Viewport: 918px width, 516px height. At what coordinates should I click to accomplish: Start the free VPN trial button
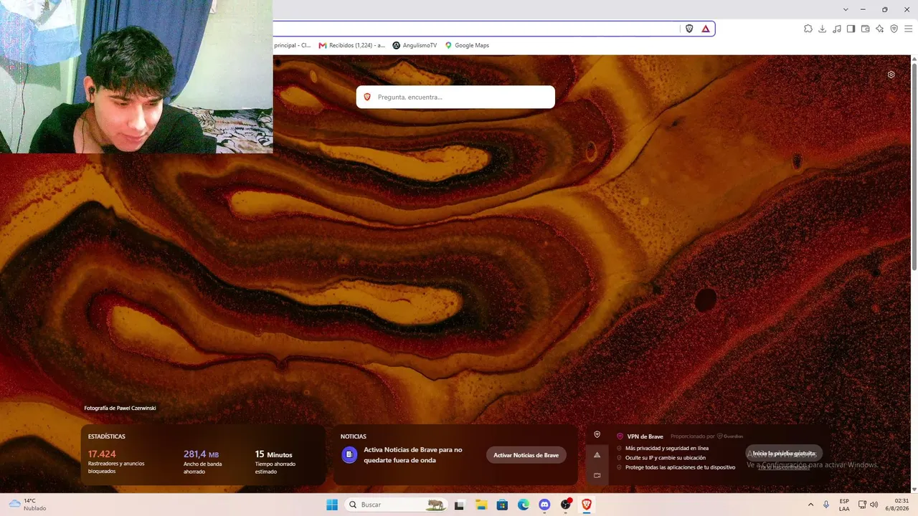pos(784,453)
